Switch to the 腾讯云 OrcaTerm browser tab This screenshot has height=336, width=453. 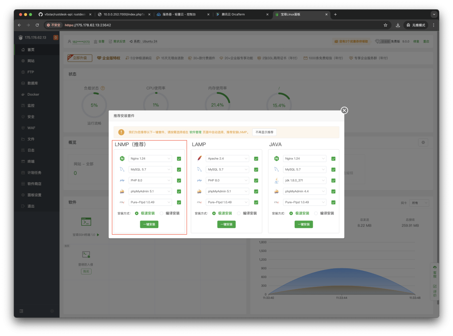click(240, 15)
